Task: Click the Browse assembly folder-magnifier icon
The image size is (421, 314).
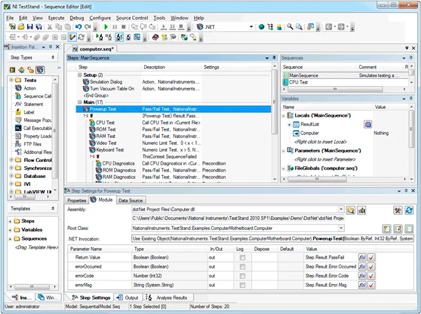Action: (351, 210)
